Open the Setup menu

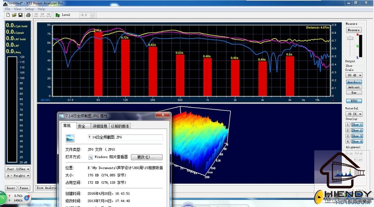point(29,9)
